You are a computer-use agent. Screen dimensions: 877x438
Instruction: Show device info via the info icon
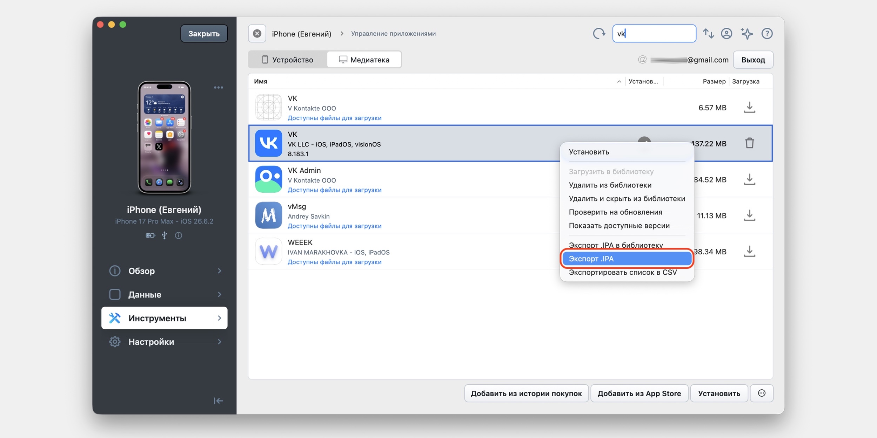179,235
